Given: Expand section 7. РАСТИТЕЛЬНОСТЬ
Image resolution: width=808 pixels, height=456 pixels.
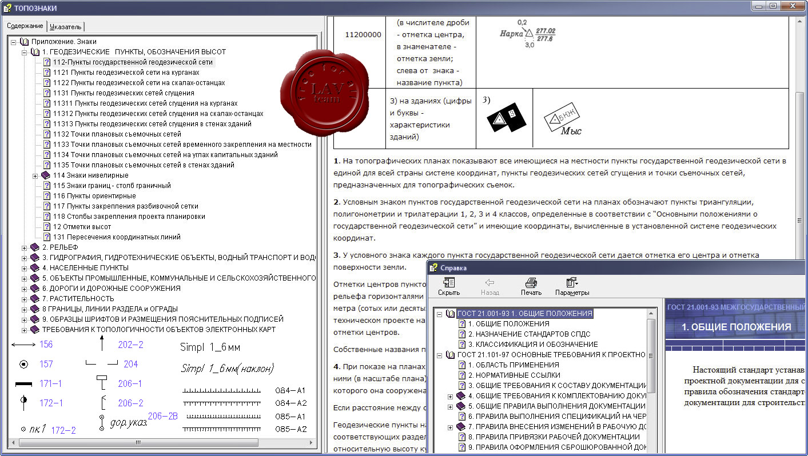Looking at the screenshot, I should click(25, 299).
